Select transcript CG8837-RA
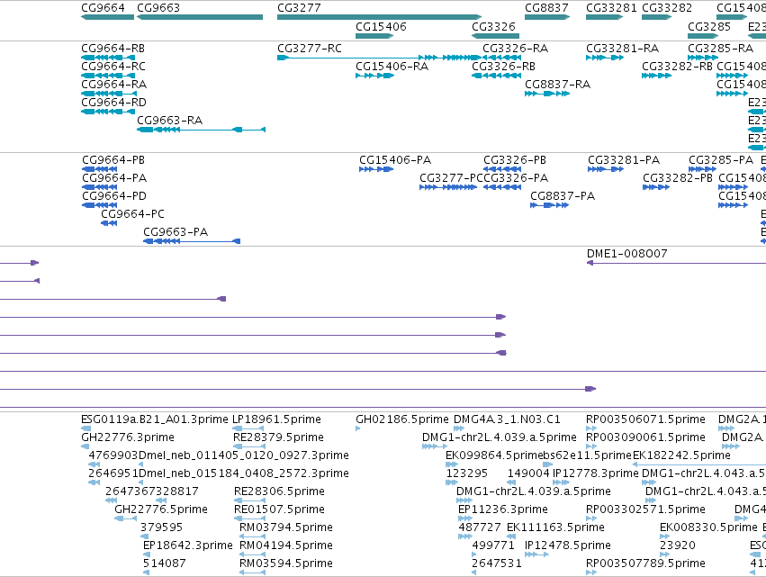Screen dimensions: 766x577 click(x=557, y=85)
